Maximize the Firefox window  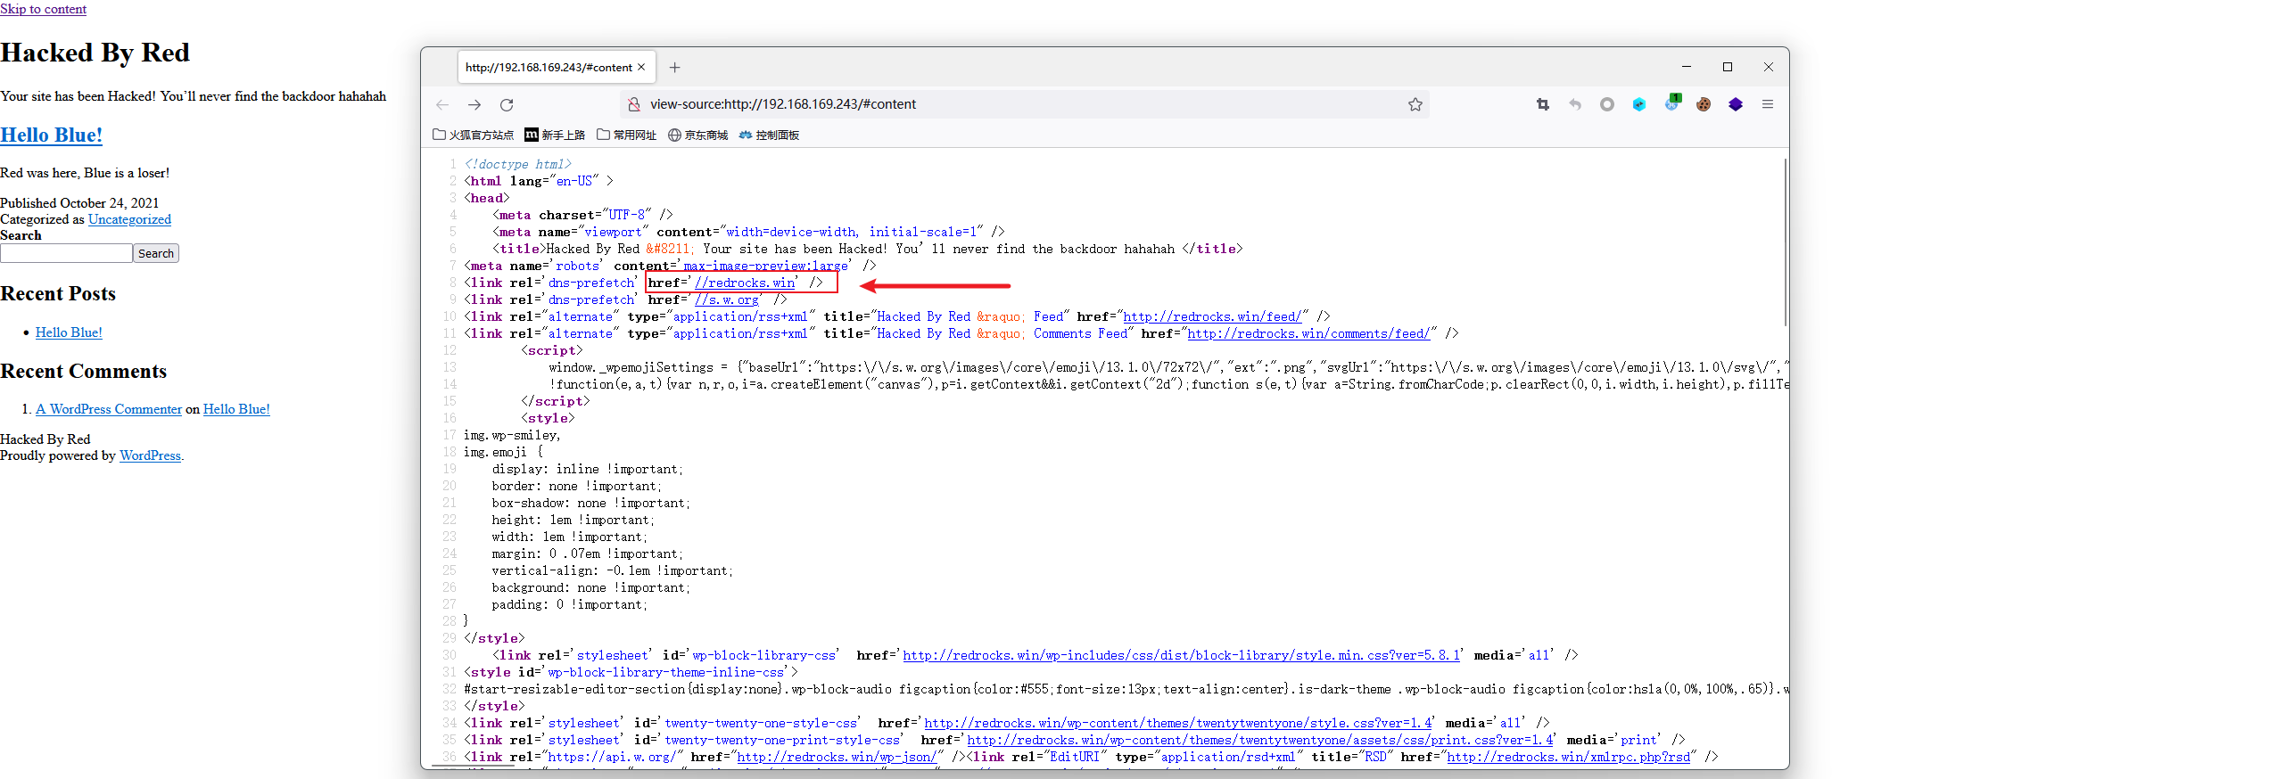click(1728, 67)
